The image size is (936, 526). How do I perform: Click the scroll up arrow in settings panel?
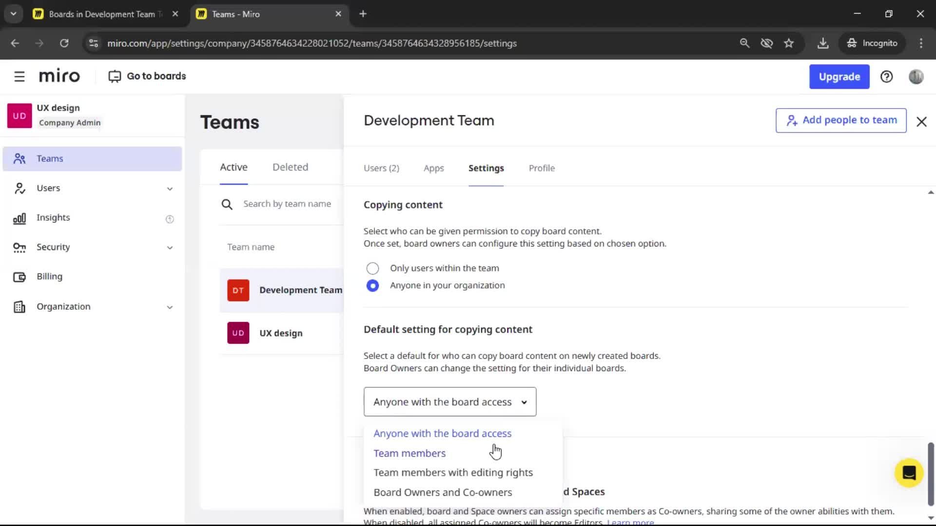(x=931, y=193)
